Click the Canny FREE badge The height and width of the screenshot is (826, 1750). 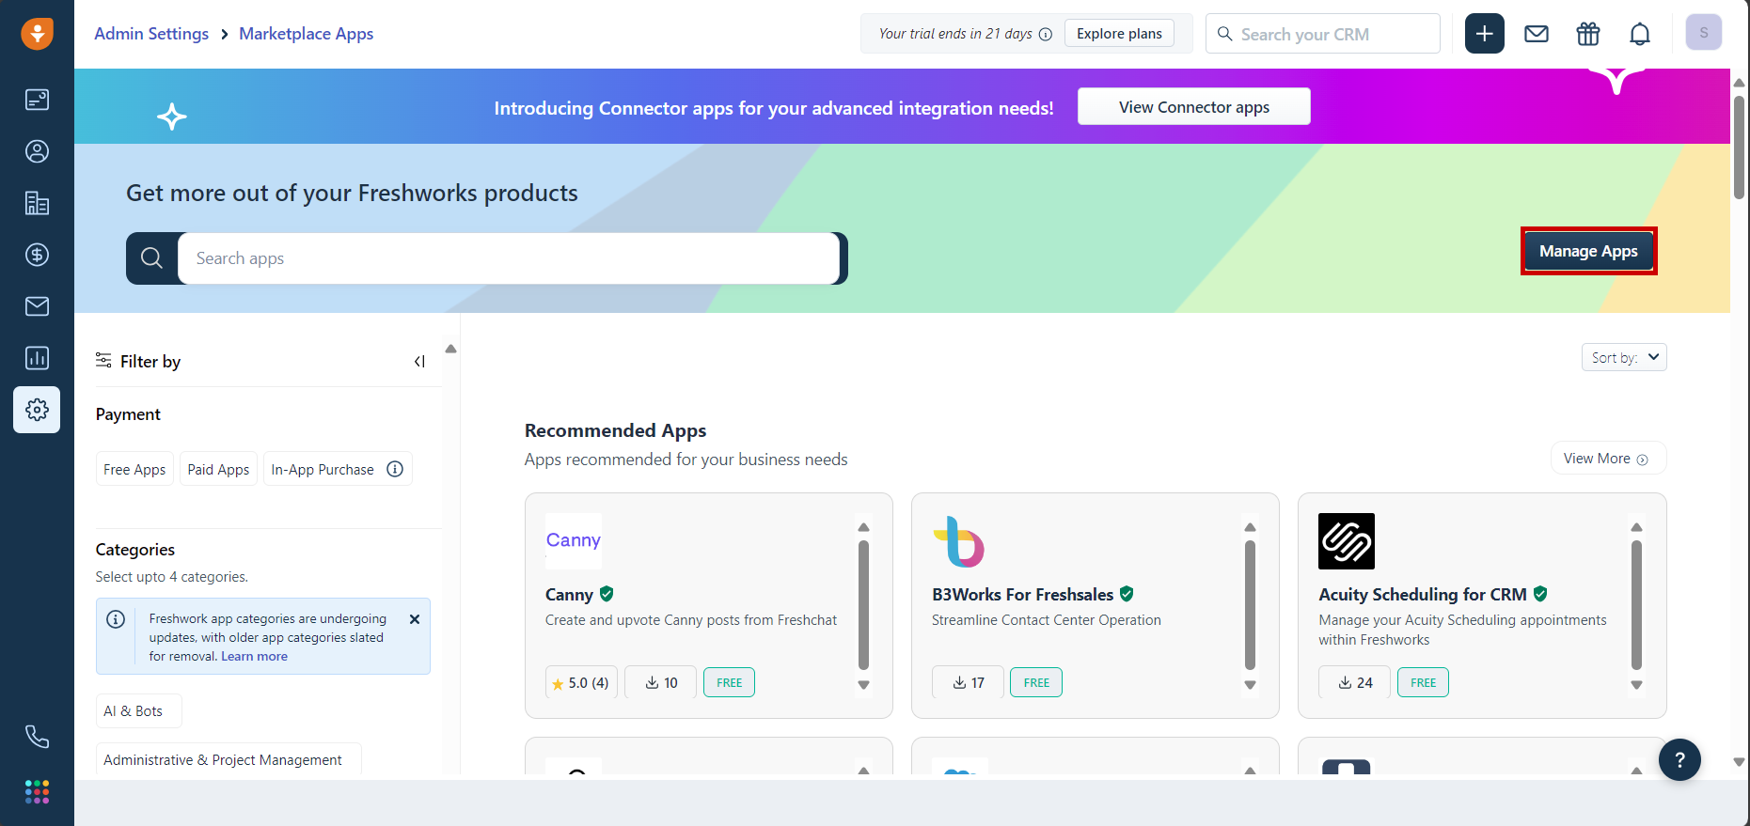click(x=729, y=682)
